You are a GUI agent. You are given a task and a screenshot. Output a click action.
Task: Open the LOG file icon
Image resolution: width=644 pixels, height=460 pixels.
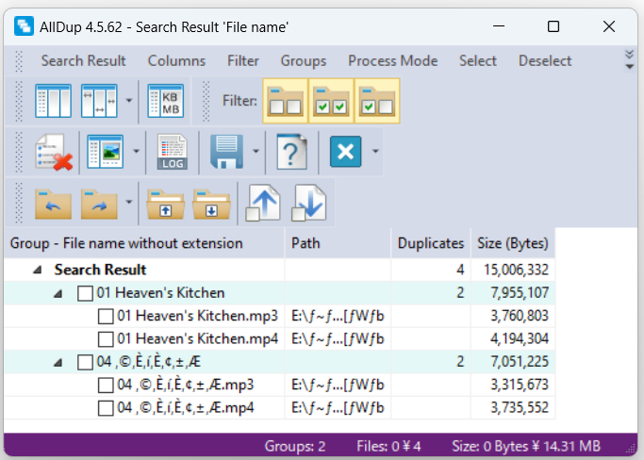tap(173, 152)
